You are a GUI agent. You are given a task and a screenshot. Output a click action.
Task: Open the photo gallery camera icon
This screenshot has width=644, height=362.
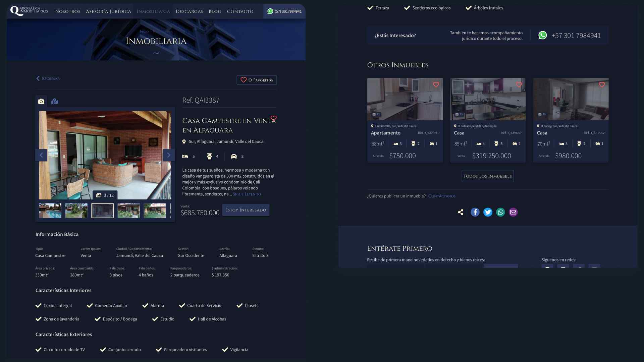[x=41, y=101]
